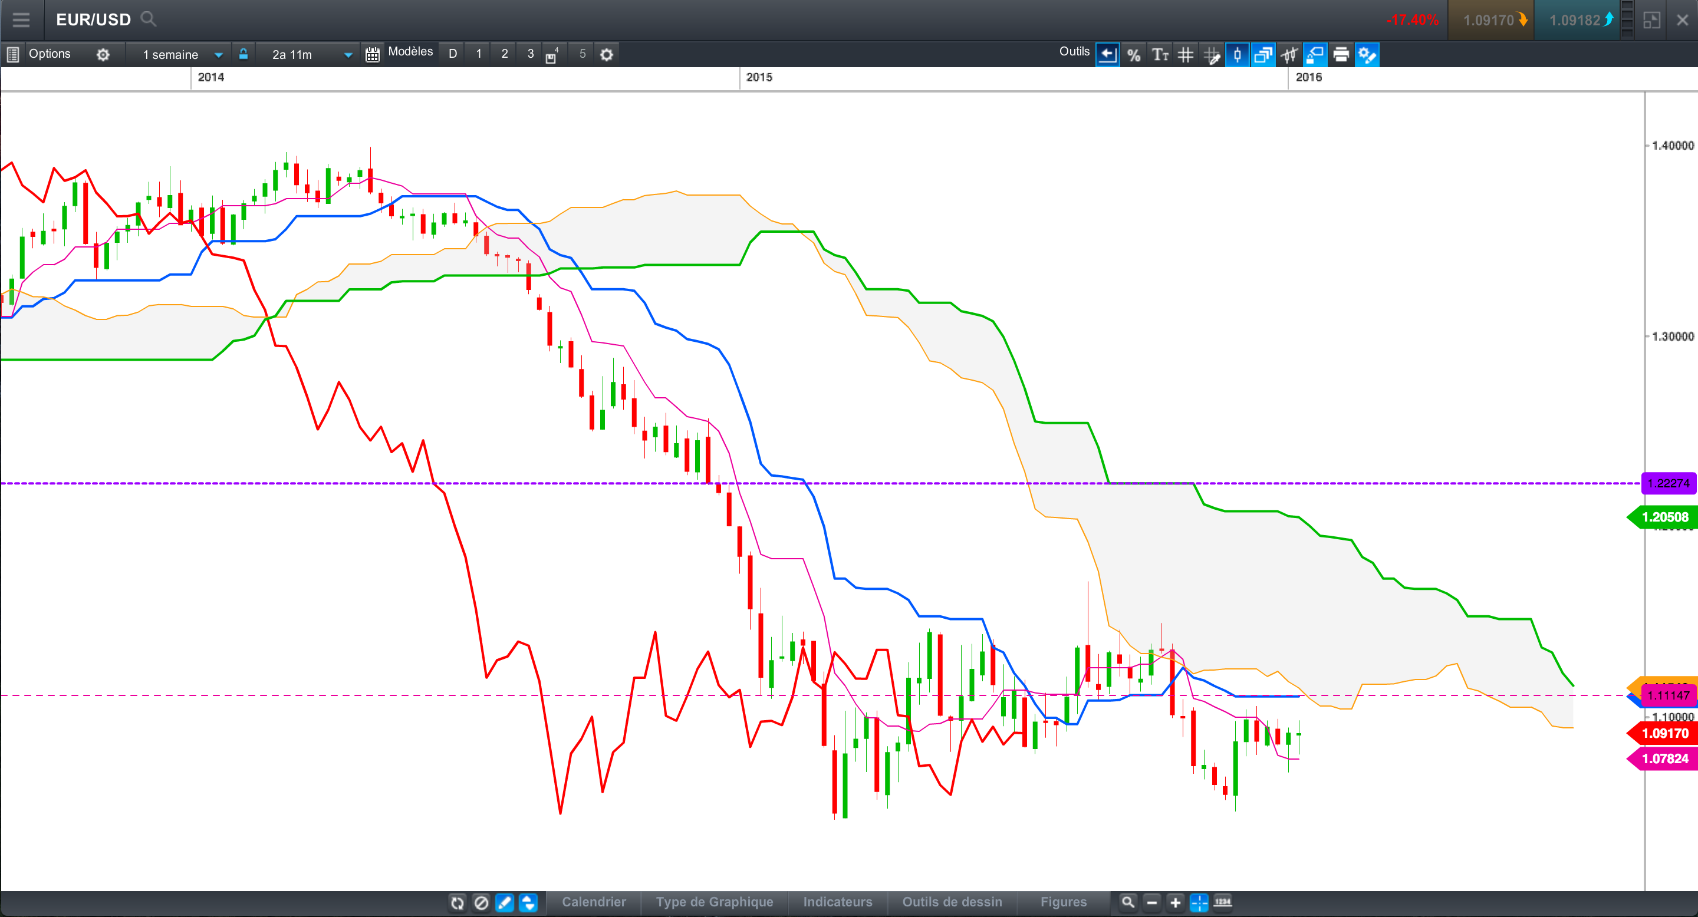Click the EUR/USD symbol search magnifier
The width and height of the screenshot is (1698, 917).
[x=149, y=19]
